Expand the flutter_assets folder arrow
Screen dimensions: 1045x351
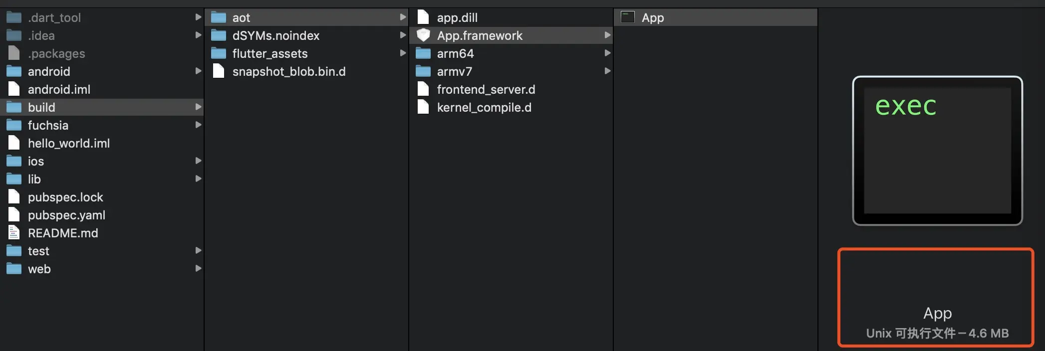point(403,53)
